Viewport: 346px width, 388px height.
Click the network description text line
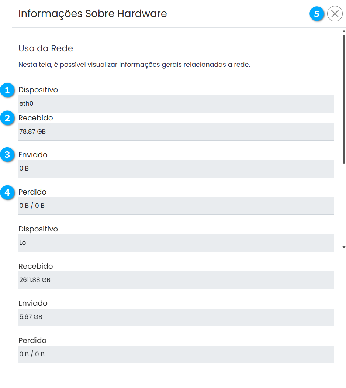click(134, 65)
